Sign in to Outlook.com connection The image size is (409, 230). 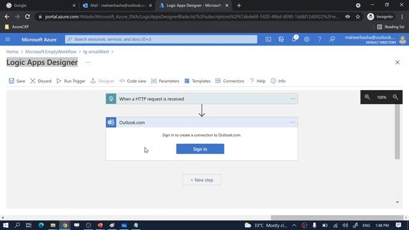pyautogui.click(x=200, y=149)
